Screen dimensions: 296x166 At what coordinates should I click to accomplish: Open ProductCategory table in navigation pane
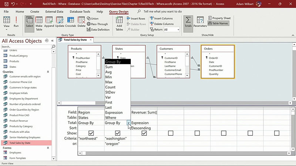(18, 56)
